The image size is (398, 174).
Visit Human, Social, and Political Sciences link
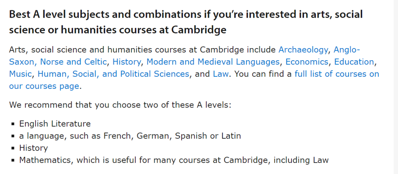coord(113,74)
